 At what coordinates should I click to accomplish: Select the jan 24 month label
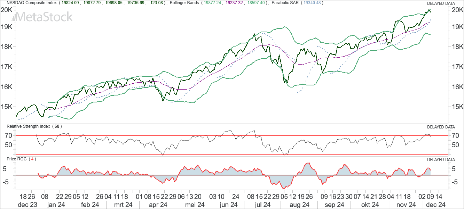[x=56, y=204]
